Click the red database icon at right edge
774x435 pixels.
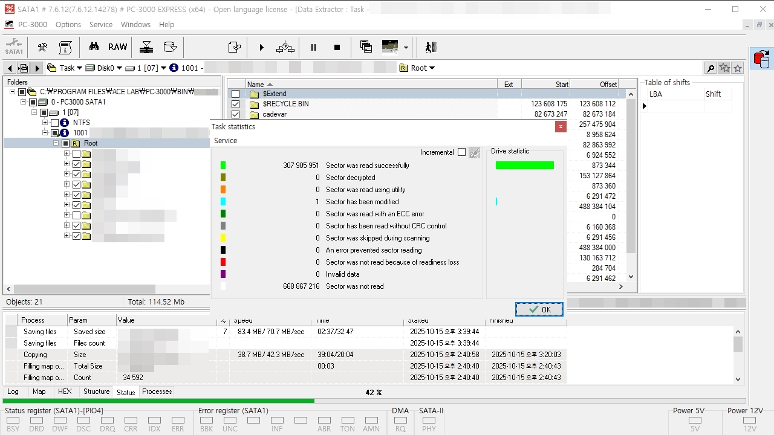tap(761, 59)
